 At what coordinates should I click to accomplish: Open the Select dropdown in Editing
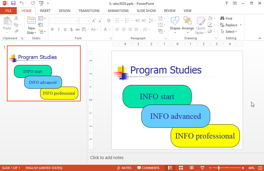coord(229,32)
